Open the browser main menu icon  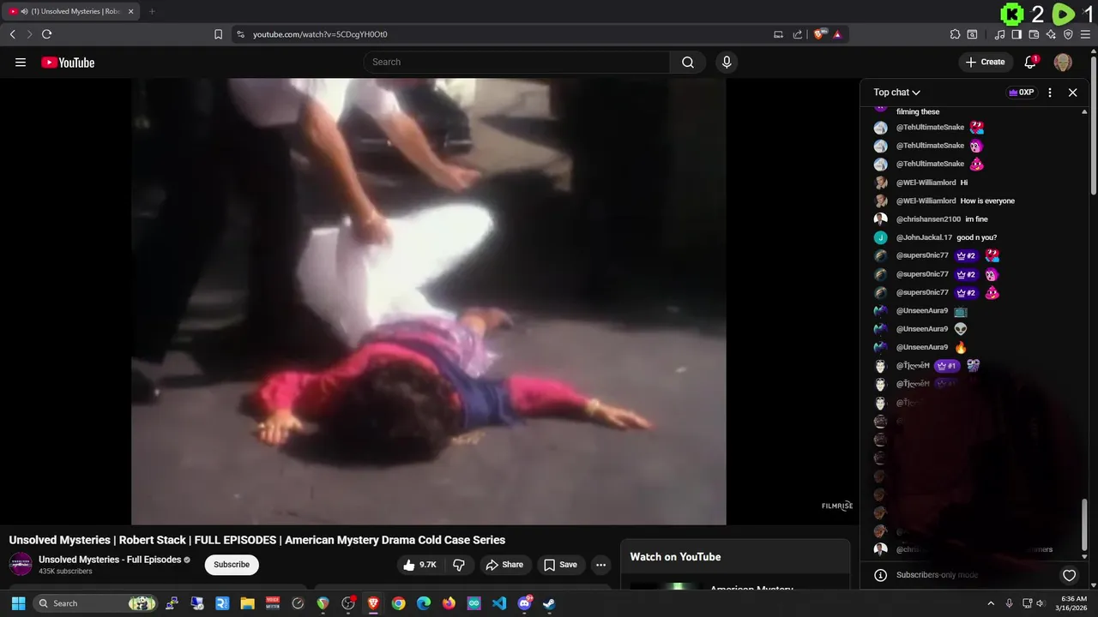[x=1085, y=34]
